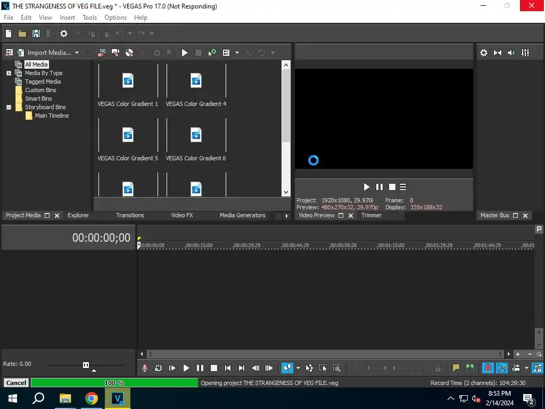This screenshot has width=545, height=409.
Task: Open the Options menu
Action: pos(115,18)
